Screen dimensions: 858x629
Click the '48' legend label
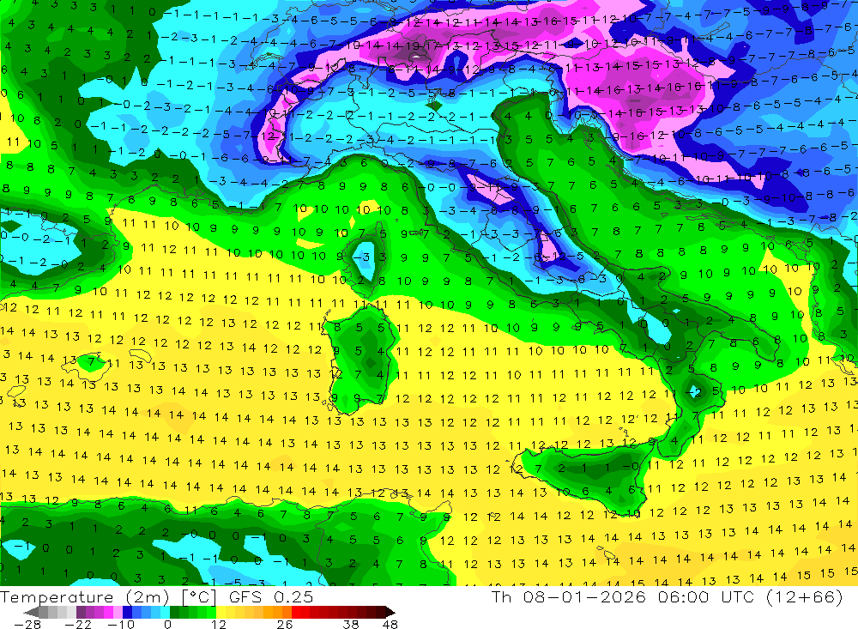coord(390,625)
